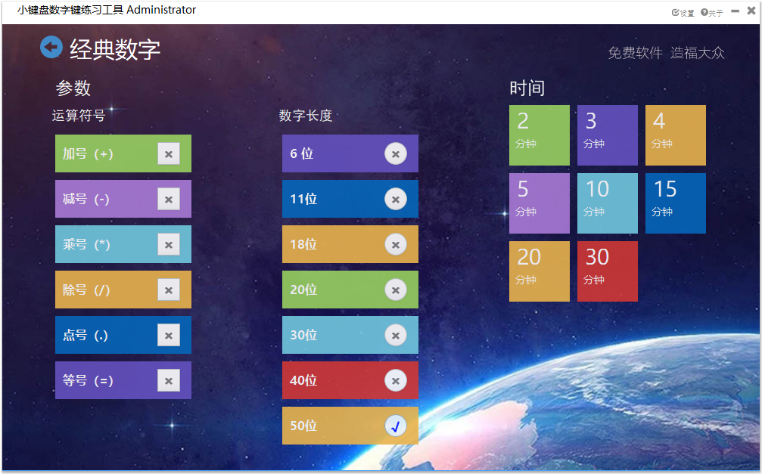Click the 数字长度 section label
Screen dimensions: 762x474
[306, 116]
